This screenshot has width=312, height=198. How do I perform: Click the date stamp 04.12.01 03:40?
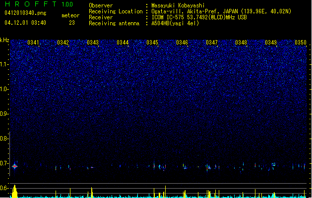click(x=25, y=23)
